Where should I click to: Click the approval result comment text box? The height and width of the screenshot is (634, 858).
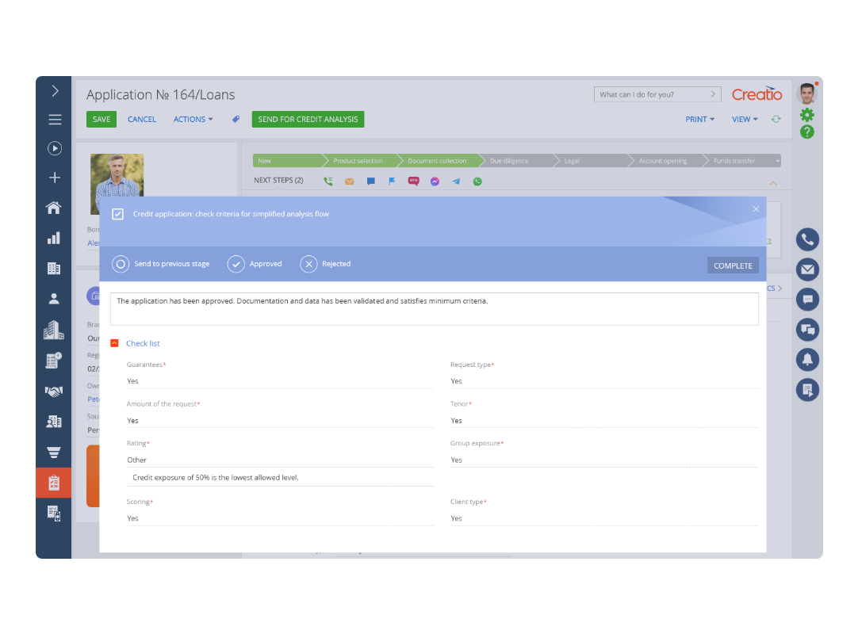tap(435, 309)
